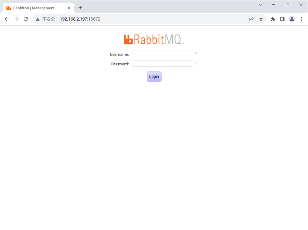Share this page icon in address bar

pos(251,19)
